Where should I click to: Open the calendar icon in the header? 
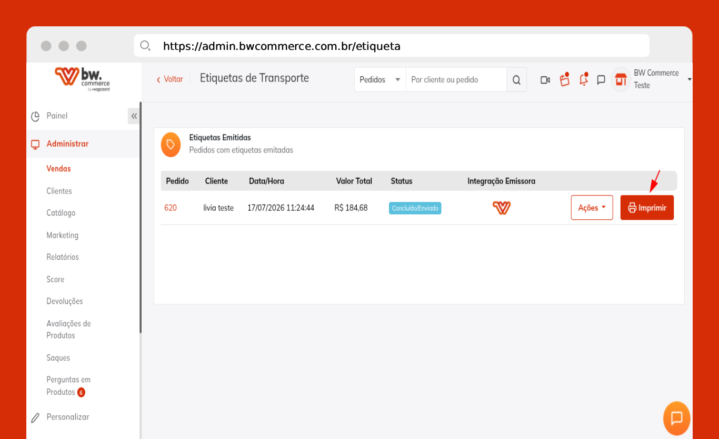[565, 80]
